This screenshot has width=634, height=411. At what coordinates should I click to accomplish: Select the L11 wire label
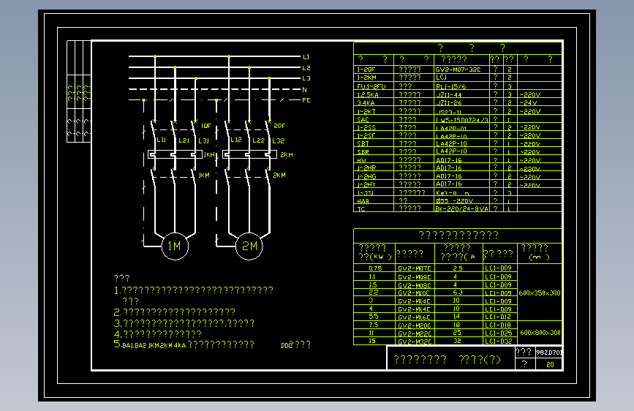pyautogui.click(x=161, y=140)
